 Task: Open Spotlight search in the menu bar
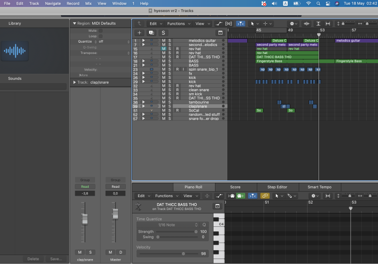coord(318,3)
